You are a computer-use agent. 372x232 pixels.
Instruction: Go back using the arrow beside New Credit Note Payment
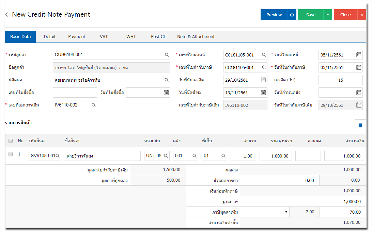[7, 14]
